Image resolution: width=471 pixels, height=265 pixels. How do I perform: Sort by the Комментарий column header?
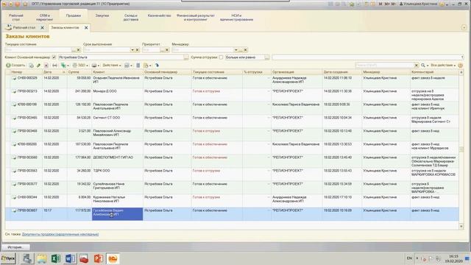[434, 72]
